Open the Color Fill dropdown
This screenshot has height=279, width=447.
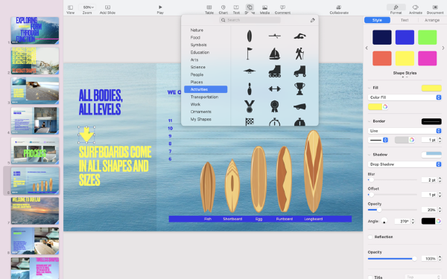pyautogui.click(x=405, y=97)
